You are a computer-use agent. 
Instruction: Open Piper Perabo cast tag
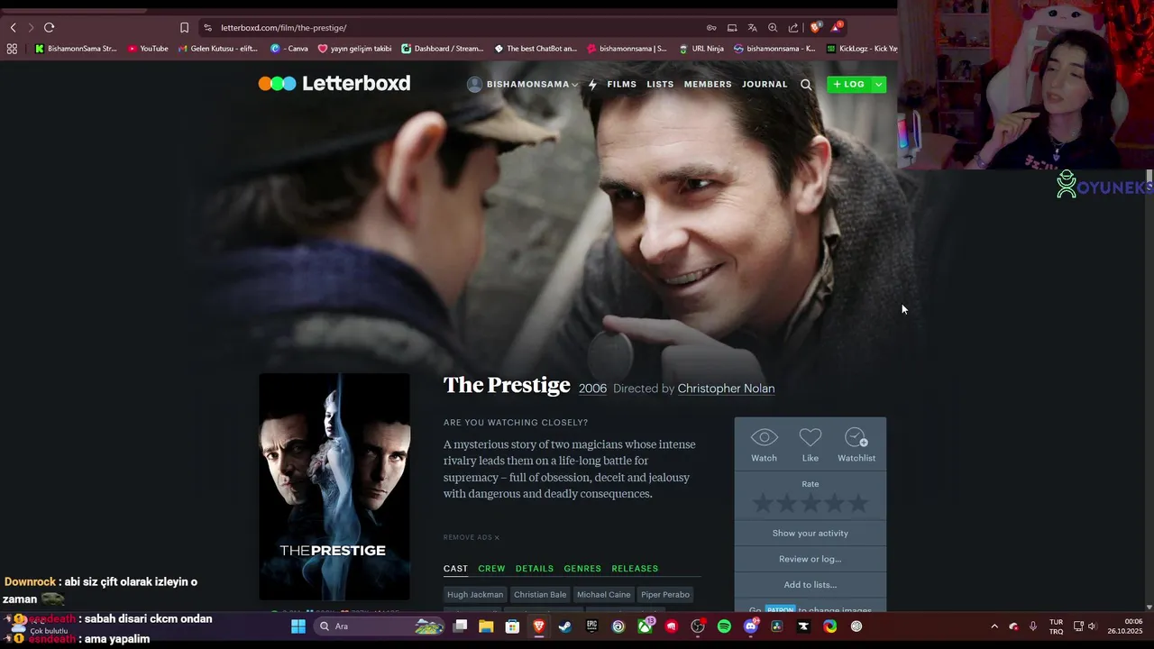[665, 595]
